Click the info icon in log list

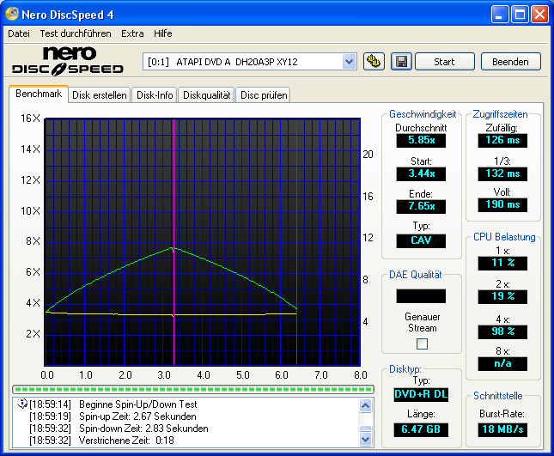pyautogui.click(x=21, y=404)
